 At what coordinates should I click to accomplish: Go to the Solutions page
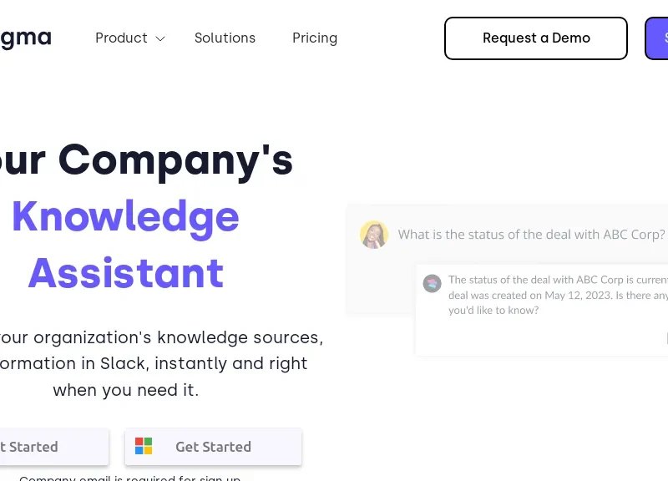(x=225, y=38)
